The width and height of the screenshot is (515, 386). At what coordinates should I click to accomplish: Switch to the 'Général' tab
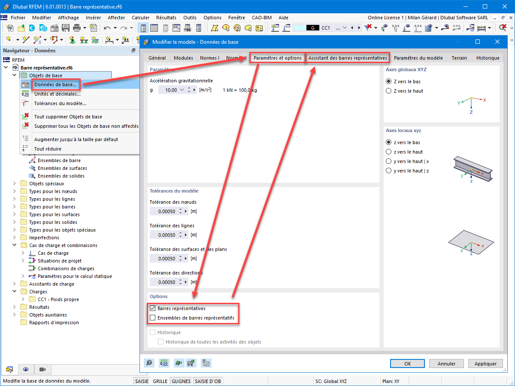click(157, 58)
